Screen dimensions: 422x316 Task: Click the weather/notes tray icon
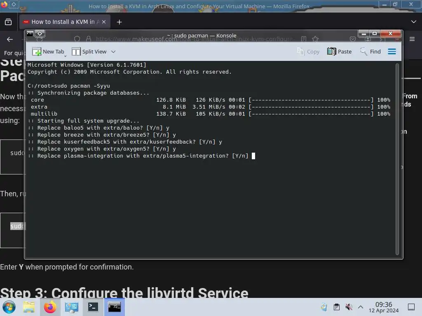point(324,307)
